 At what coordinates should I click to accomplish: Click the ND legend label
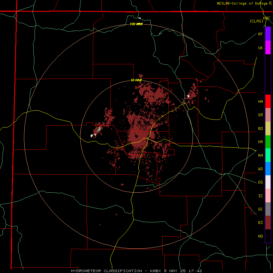[260, 236]
